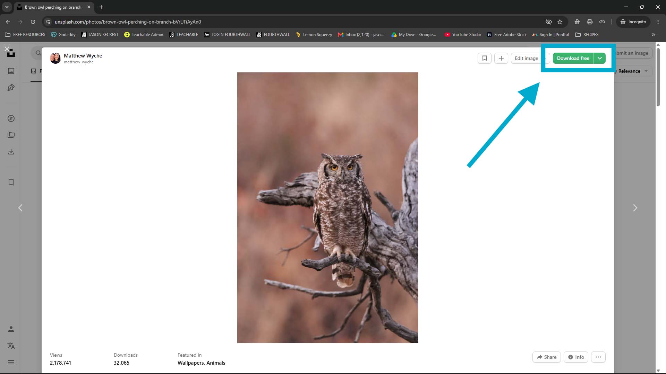The width and height of the screenshot is (666, 374).
Task: Open Matthew Wyche profile name
Action: [83, 55]
